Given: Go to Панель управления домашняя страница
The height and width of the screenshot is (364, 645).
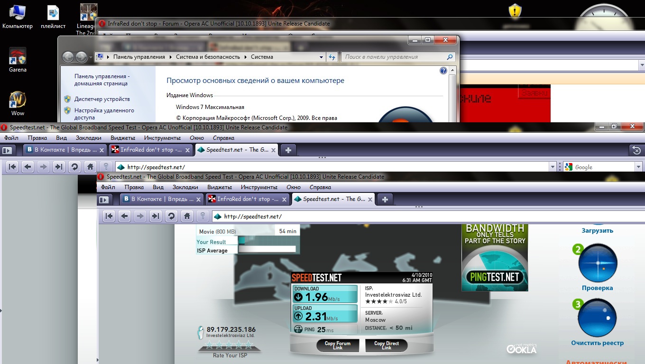Looking at the screenshot, I should 102,80.
